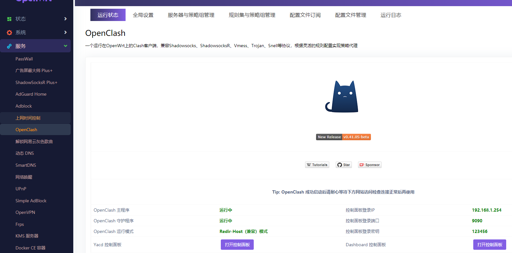Click the Star badge label
The height and width of the screenshot is (253, 512).
346,165
